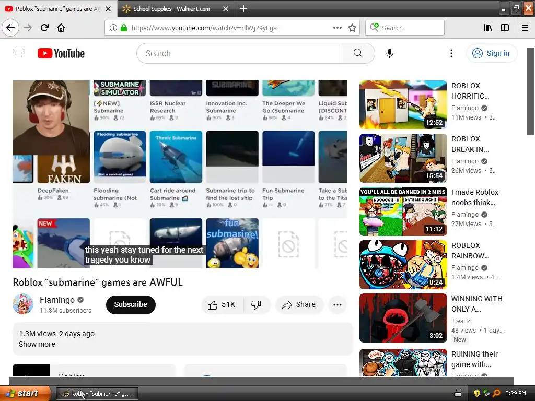This screenshot has width=535, height=401.
Task: Dislike the video with thumbs down
Action: point(256,304)
